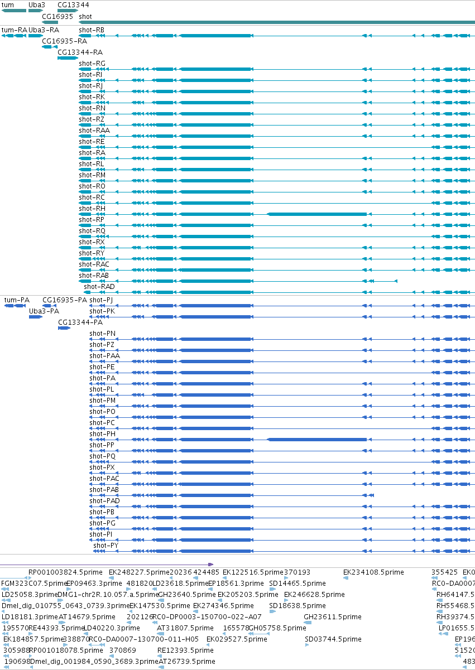The image size is (475, 670).
Task: Select EST Dmel_dig_010755_0643_0739.3prime
Action: [x=65, y=606]
